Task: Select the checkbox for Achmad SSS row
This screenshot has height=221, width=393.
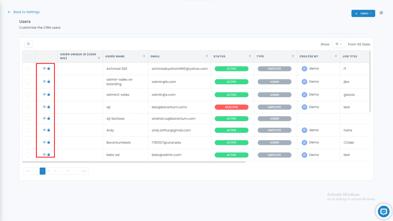Action: click(x=28, y=69)
